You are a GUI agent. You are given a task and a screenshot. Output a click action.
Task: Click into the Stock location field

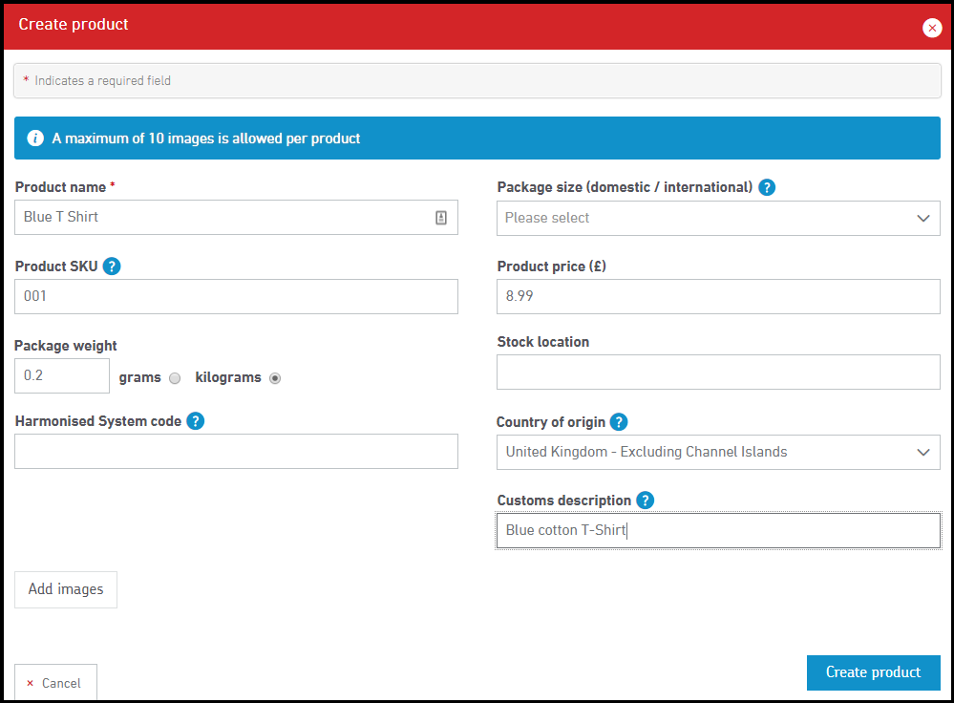[x=718, y=373]
